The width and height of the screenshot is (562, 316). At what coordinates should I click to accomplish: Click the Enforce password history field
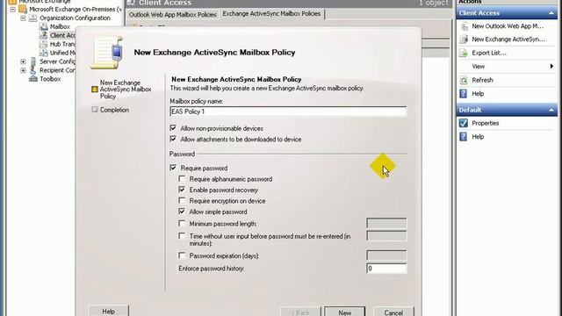386,269
